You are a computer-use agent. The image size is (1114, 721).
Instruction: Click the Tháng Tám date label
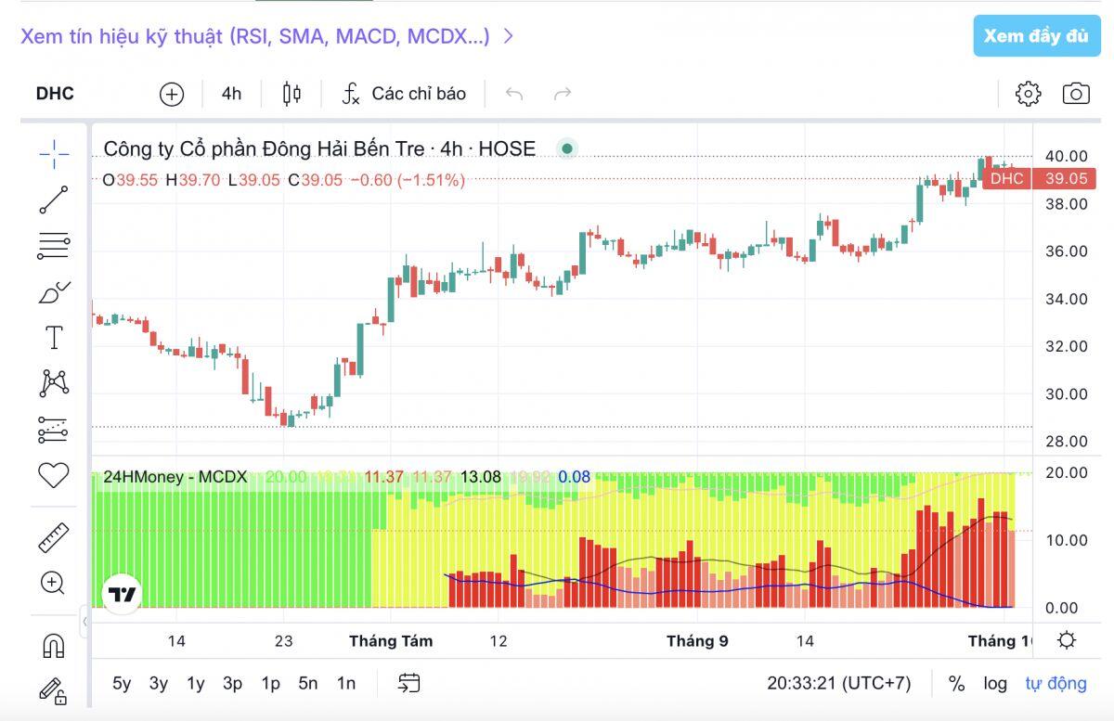coord(391,641)
